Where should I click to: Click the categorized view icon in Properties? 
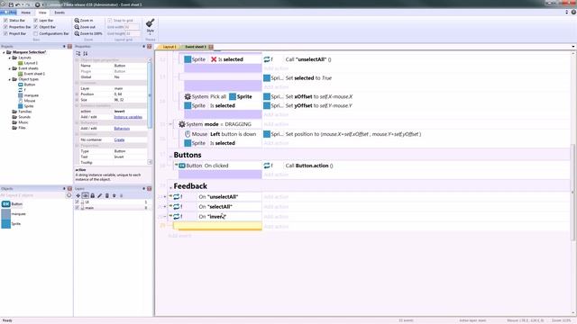tap(78, 54)
